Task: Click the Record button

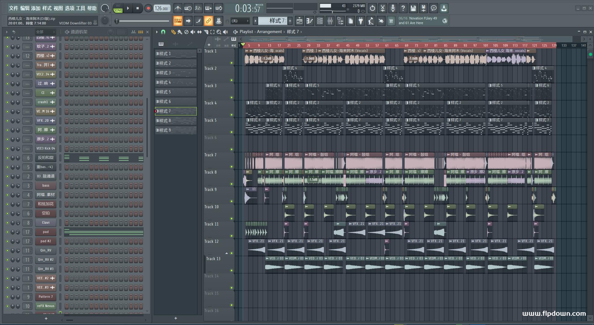Action: pyautogui.click(x=148, y=8)
